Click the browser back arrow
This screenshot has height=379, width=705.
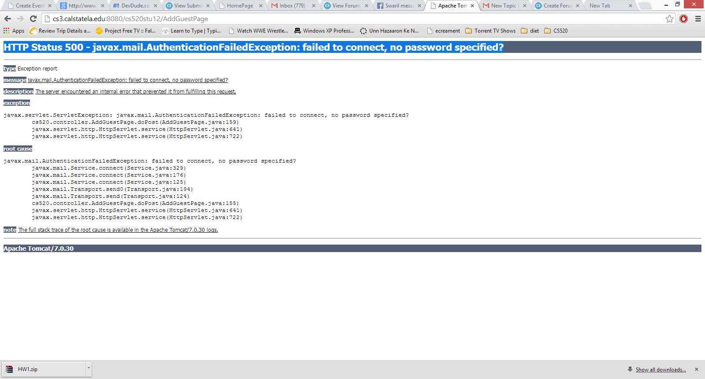[7, 19]
